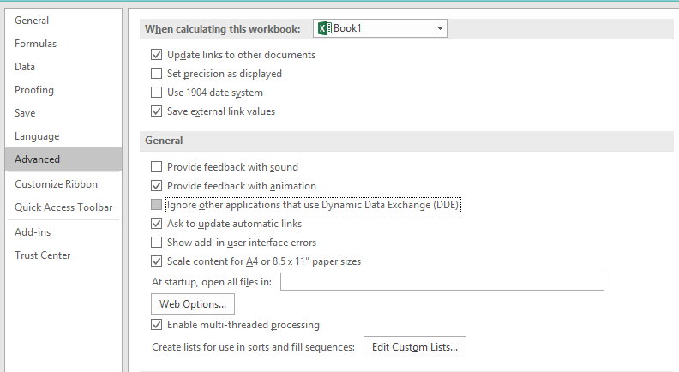The width and height of the screenshot is (679, 372).
Task: Open Web Options dialog
Action: pyautogui.click(x=193, y=304)
